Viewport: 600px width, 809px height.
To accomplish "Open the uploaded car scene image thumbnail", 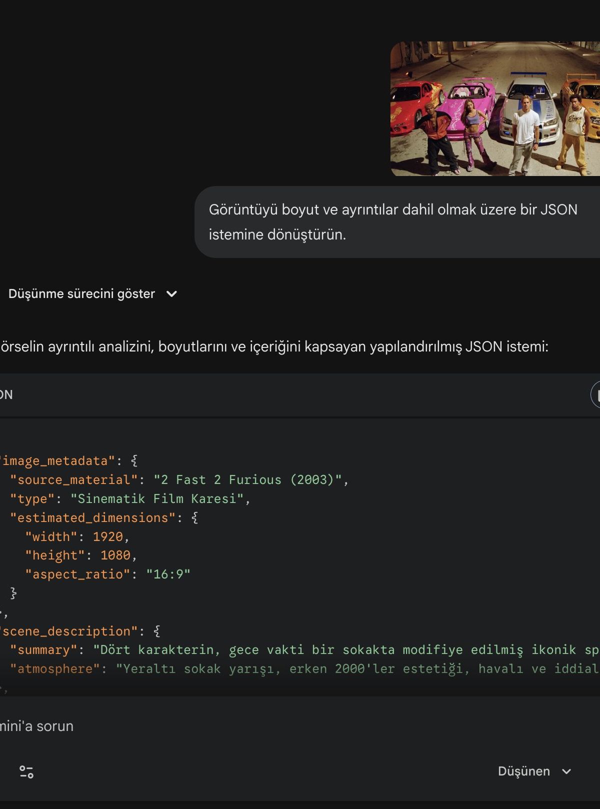I will (x=495, y=108).
